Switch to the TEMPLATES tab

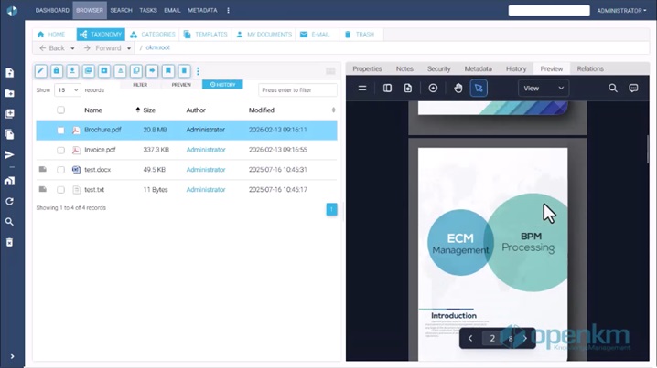pyautogui.click(x=205, y=35)
